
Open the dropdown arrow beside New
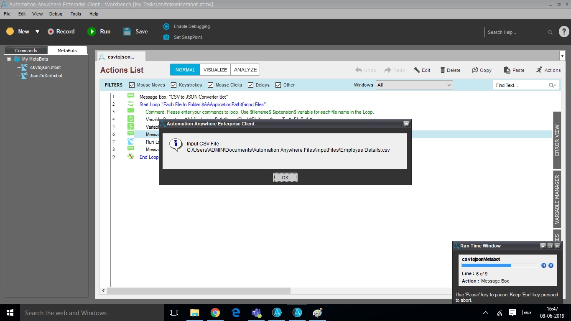(37, 32)
